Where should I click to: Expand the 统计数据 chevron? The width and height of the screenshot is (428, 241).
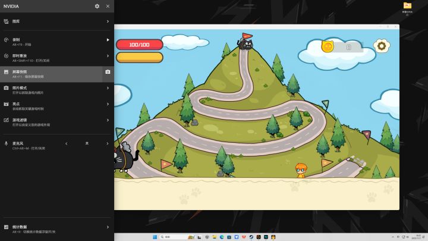click(108, 227)
